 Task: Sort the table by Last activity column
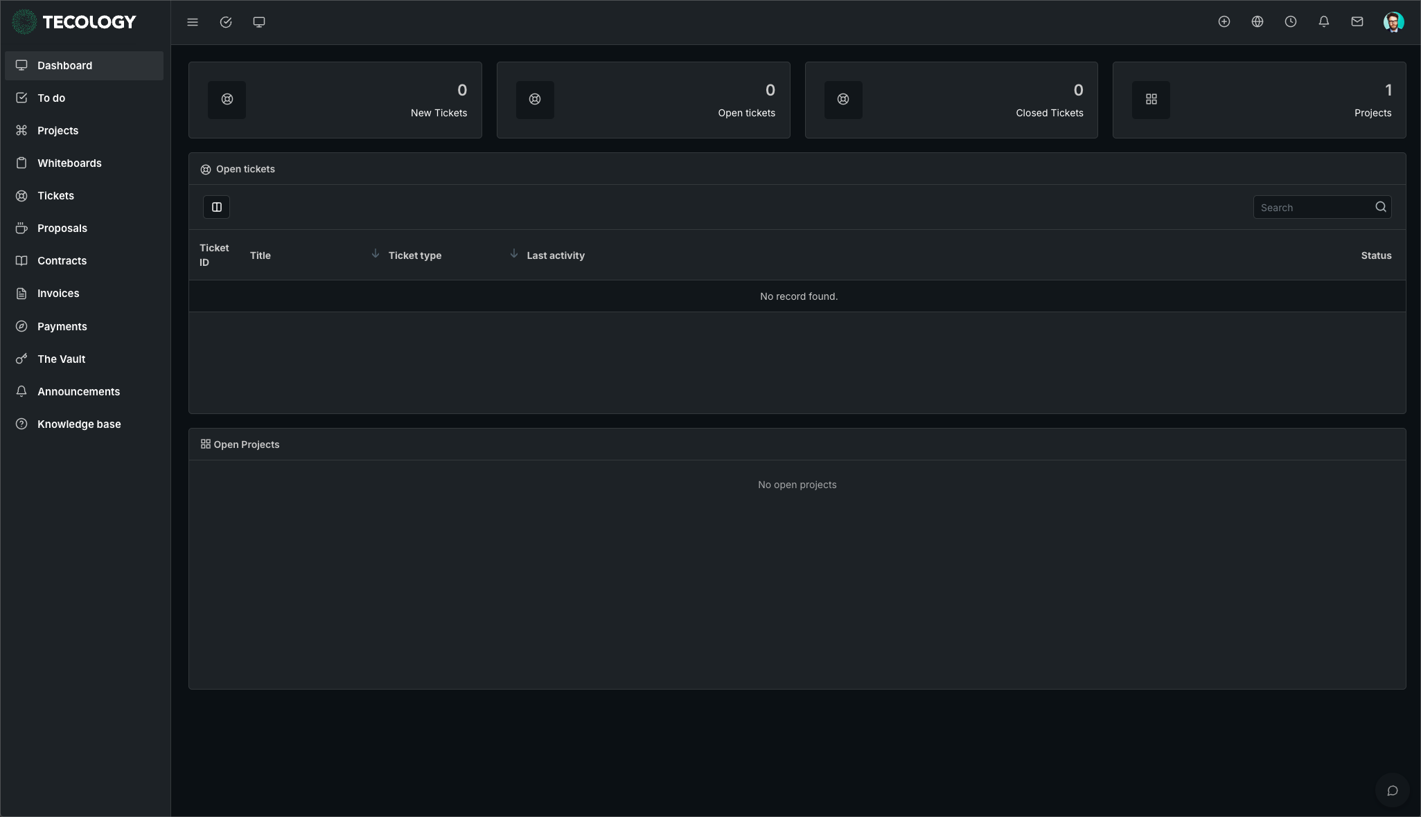[x=555, y=255]
